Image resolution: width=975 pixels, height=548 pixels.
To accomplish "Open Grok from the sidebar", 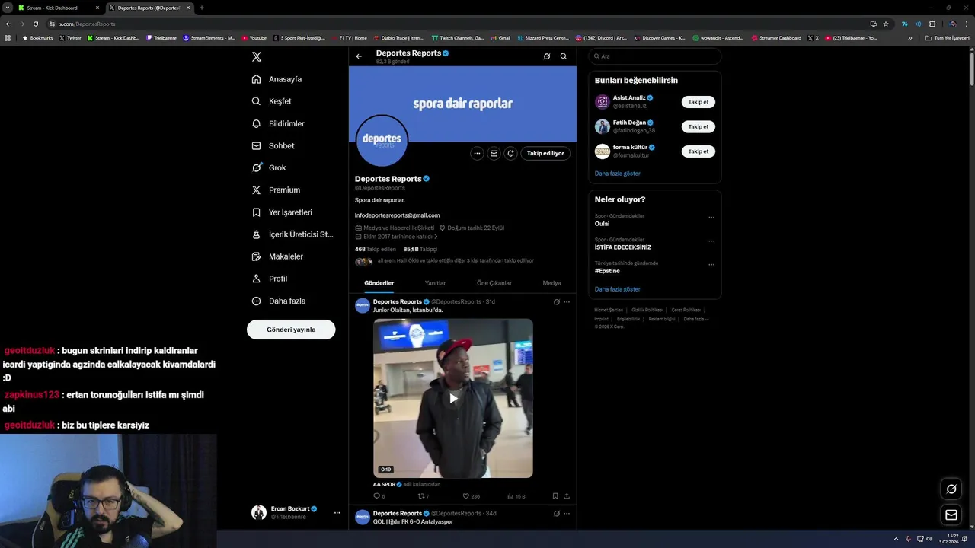I will click(270, 167).
